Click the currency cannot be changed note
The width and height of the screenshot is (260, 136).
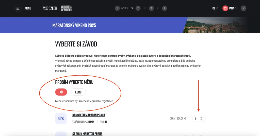pos(85,101)
